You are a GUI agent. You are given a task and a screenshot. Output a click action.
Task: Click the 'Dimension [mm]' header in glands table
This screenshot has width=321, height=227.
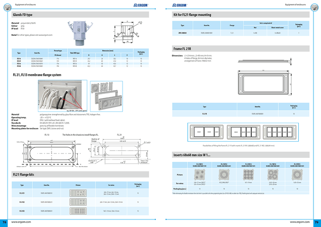(x=108, y=50)
